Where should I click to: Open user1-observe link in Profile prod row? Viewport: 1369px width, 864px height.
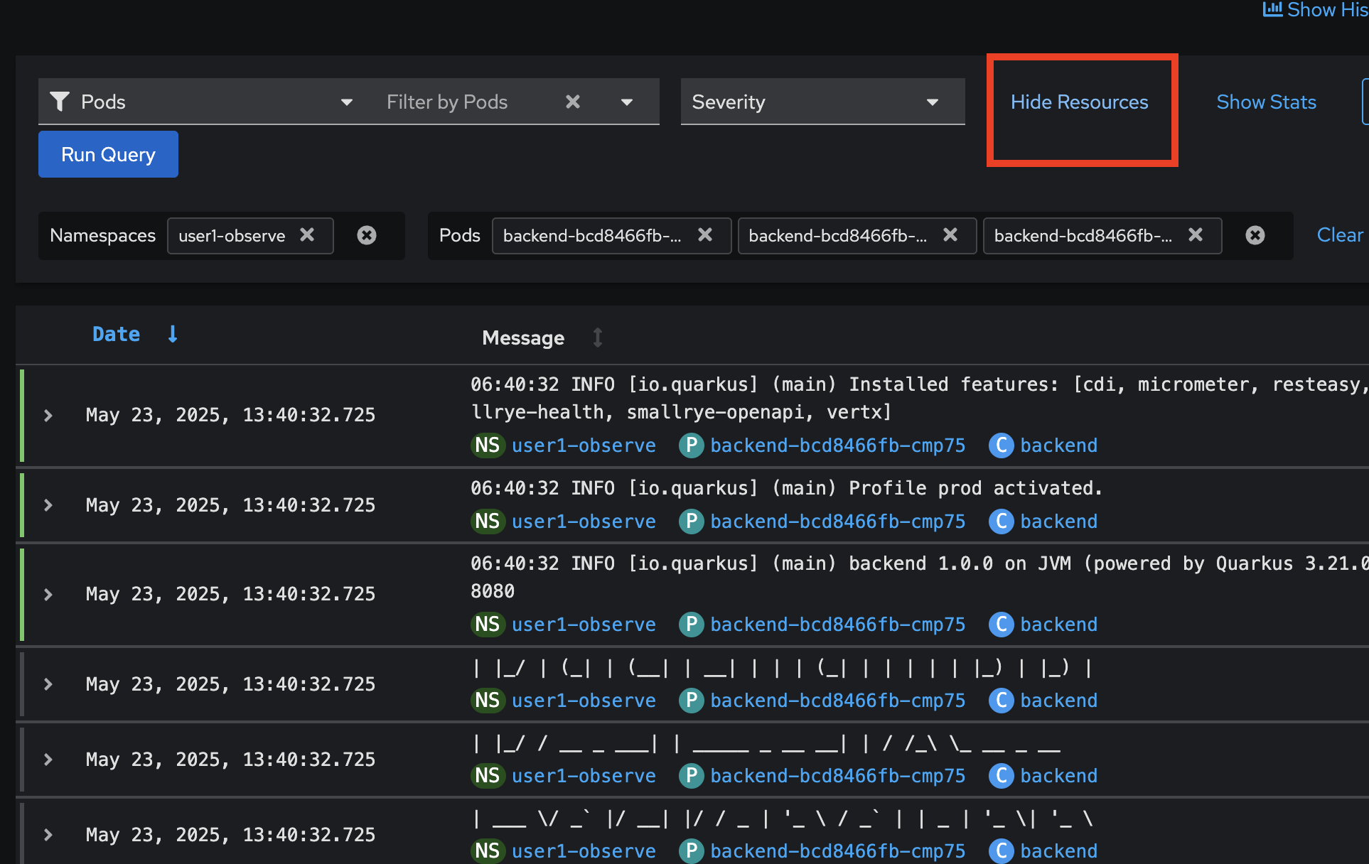coord(584,522)
